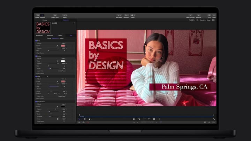This screenshot has width=251, height=141.
Task: Open the Outline Layer Order dropdown
Action: point(62,71)
